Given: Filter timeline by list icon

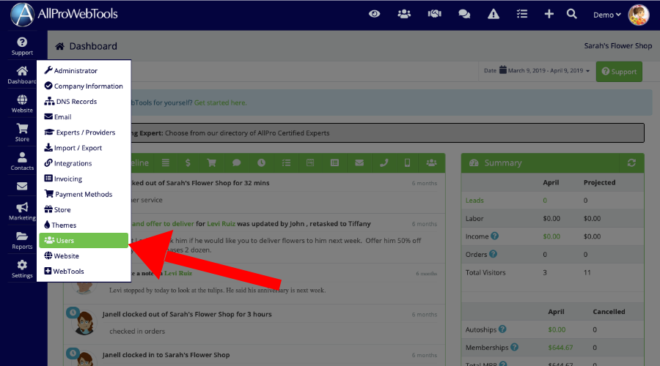Looking at the screenshot, I should pos(166,163).
